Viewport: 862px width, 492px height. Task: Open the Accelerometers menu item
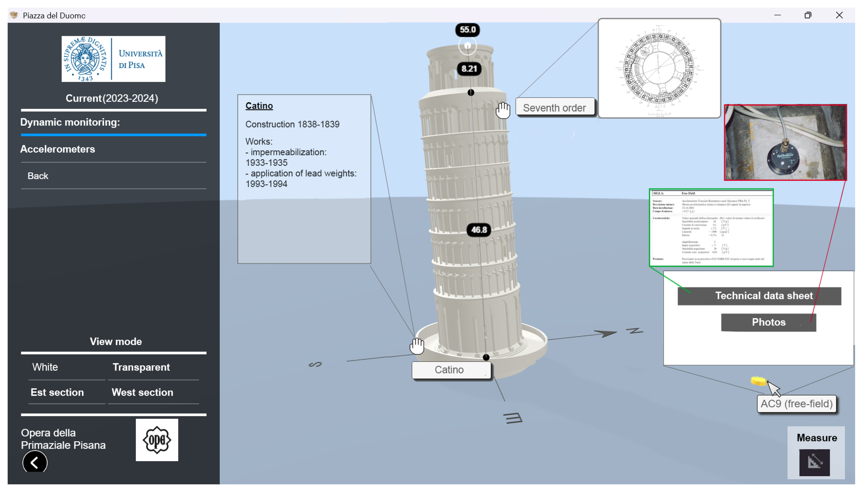58,149
